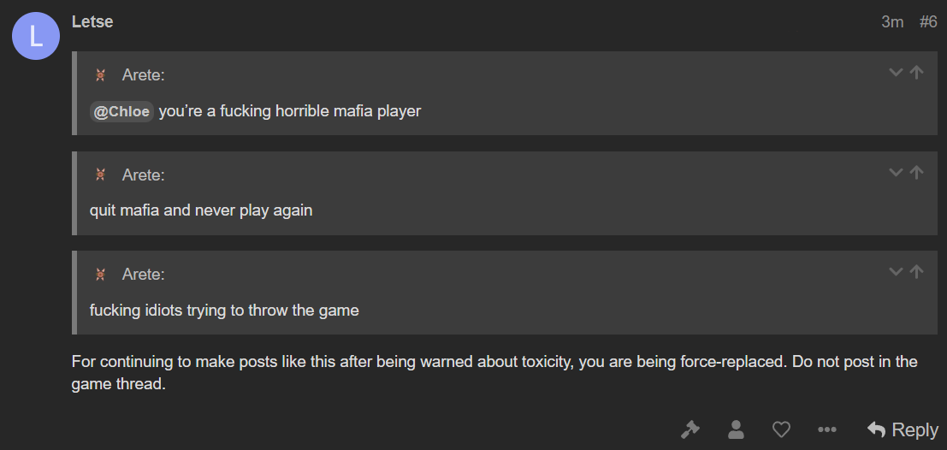This screenshot has width=947, height=450.
Task: Expand the third Arete quote chevron
Action: pos(896,272)
